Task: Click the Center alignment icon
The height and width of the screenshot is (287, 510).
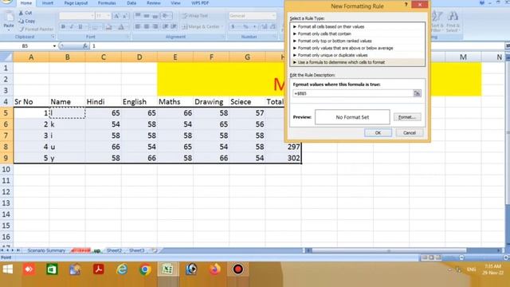Action: [x=147, y=26]
